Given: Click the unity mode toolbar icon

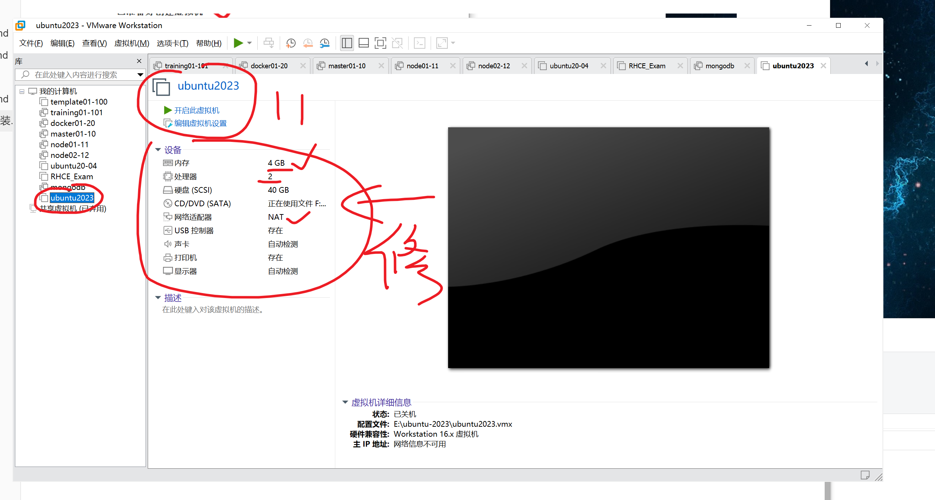Looking at the screenshot, I should coord(398,43).
